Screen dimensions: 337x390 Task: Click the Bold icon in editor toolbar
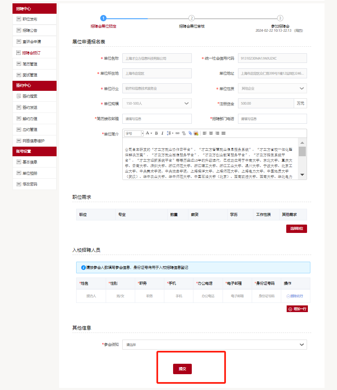pyautogui.click(x=156, y=133)
